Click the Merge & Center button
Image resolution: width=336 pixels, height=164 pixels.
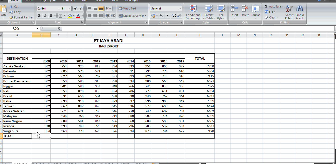click(131, 16)
